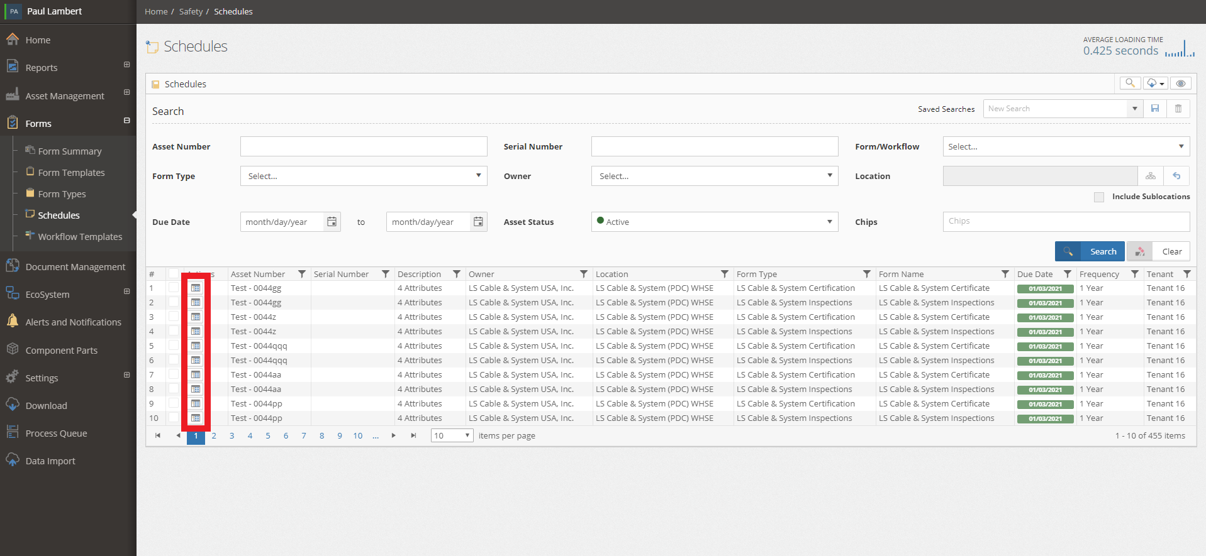This screenshot has height=556, width=1206.
Task: Select checkbox for row 2
Action: pos(173,302)
